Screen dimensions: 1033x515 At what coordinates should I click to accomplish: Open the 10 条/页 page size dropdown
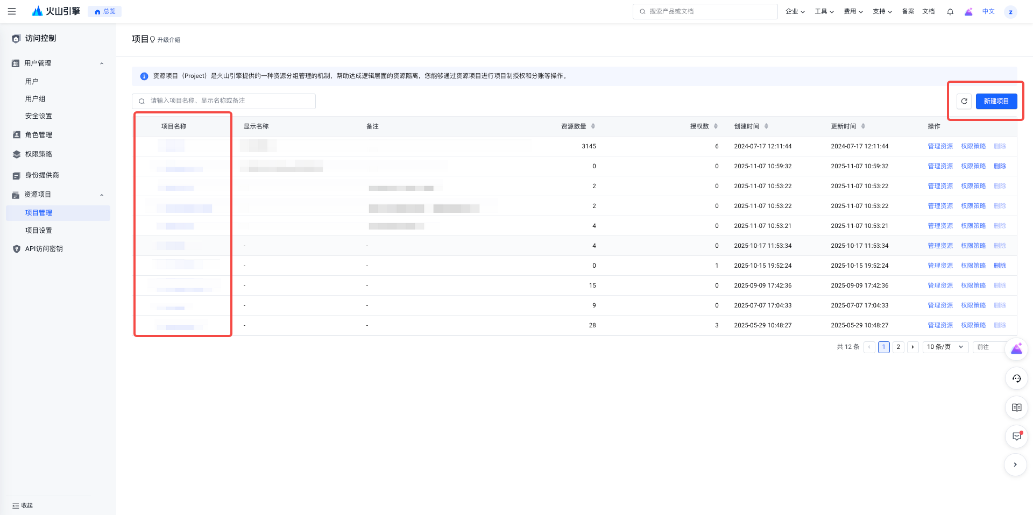click(x=945, y=347)
